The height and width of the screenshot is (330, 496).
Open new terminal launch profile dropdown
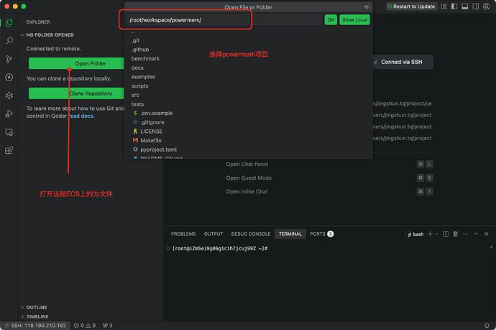tap(437, 234)
